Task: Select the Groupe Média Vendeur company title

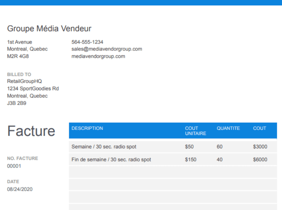Action: pyautogui.click(x=49, y=29)
